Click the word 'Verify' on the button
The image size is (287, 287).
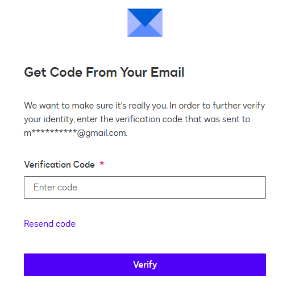pos(145,265)
